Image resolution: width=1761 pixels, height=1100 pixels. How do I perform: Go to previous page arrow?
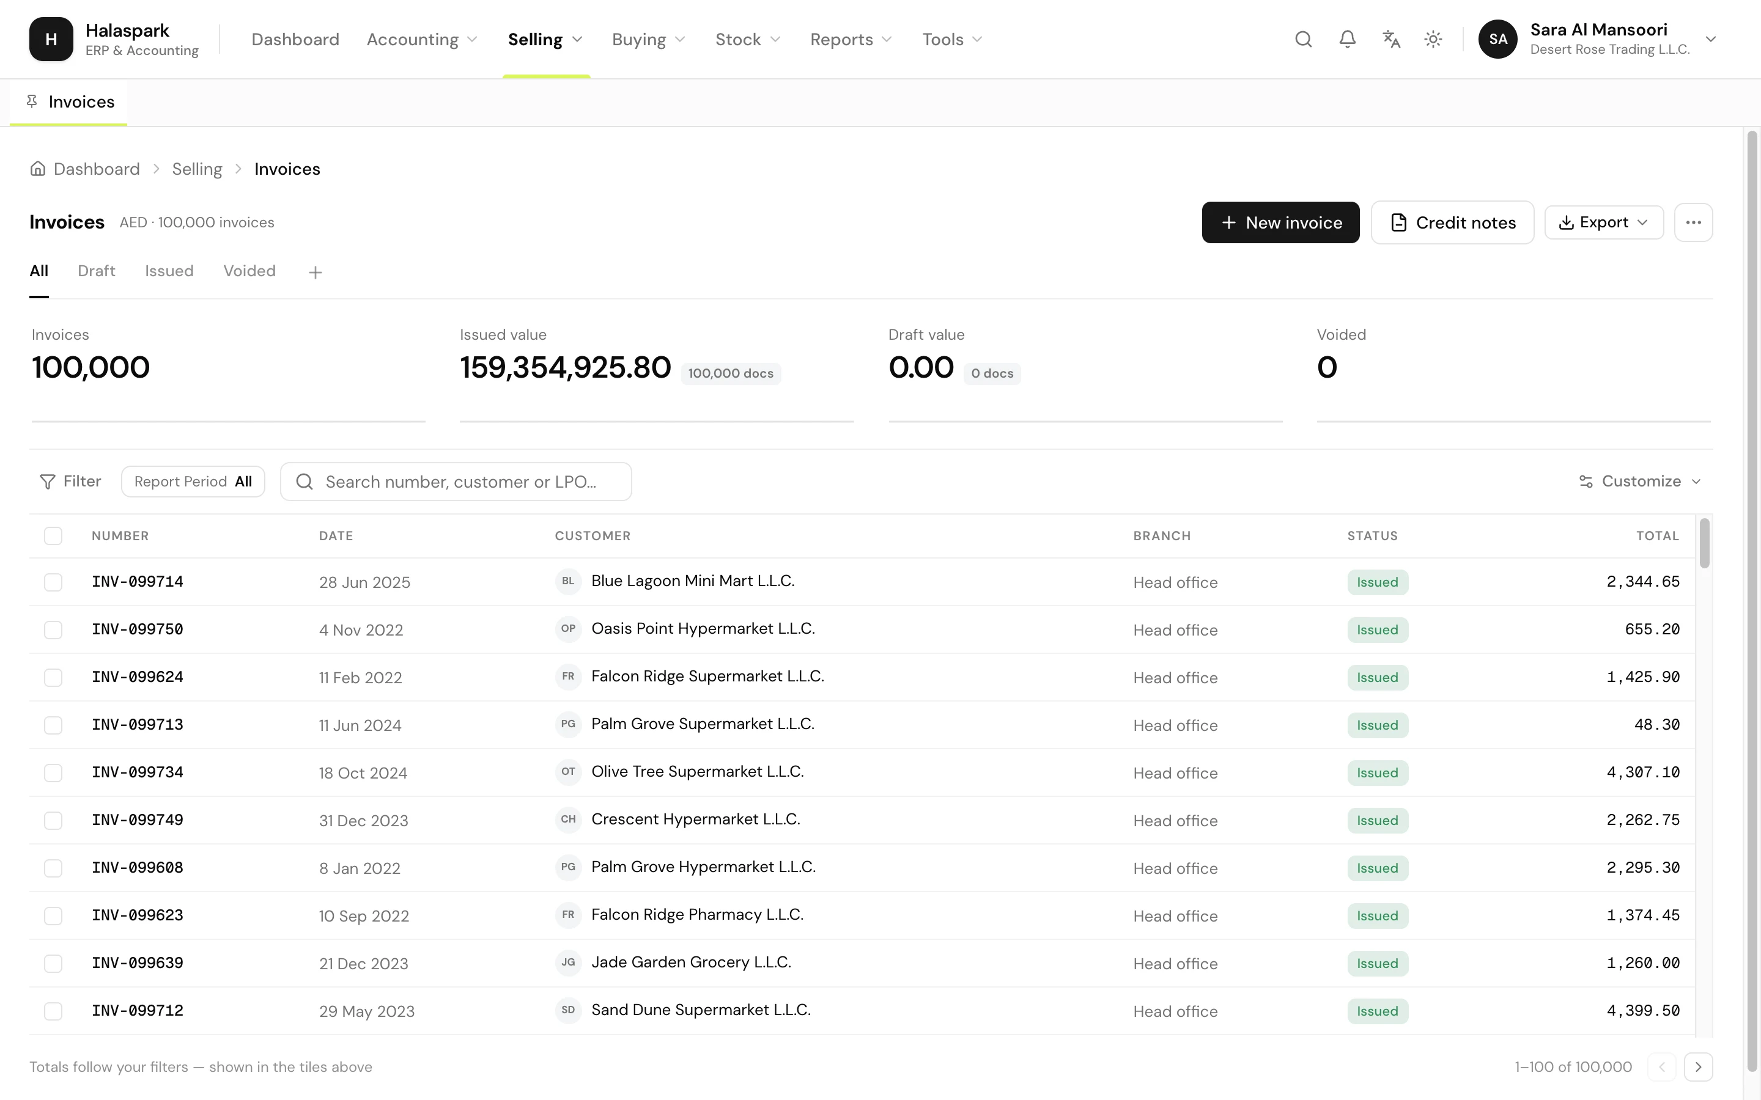click(1662, 1067)
